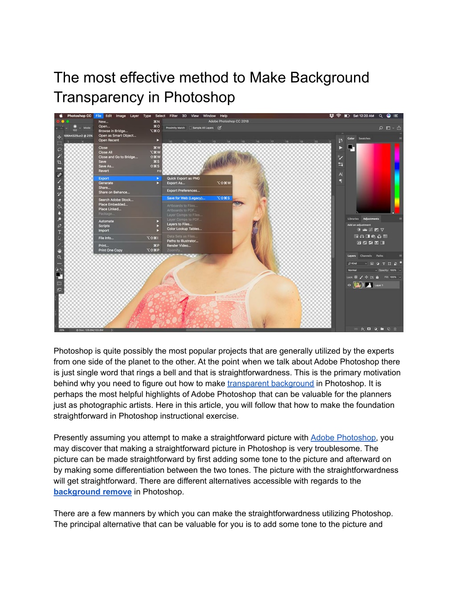The height and width of the screenshot is (590, 456).
Task: Open the Normal blend mode dropdown
Action: pyautogui.click(x=362, y=270)
